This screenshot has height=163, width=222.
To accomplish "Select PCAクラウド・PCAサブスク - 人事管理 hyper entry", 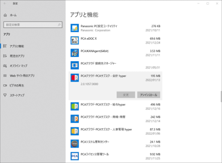I will click(106, 129).
